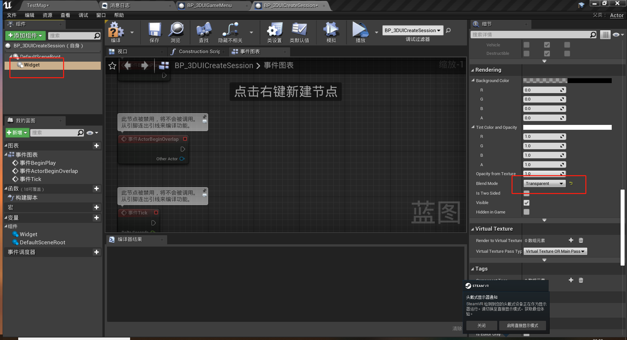Start 模拟 (Simulate) mode
Screen dimensions: 627x340
click(331, 31)
